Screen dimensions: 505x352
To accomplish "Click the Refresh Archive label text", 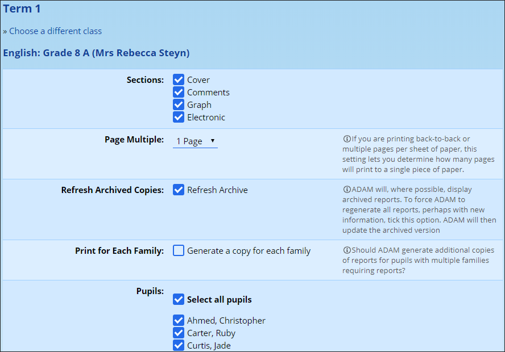I will (217, 190).
